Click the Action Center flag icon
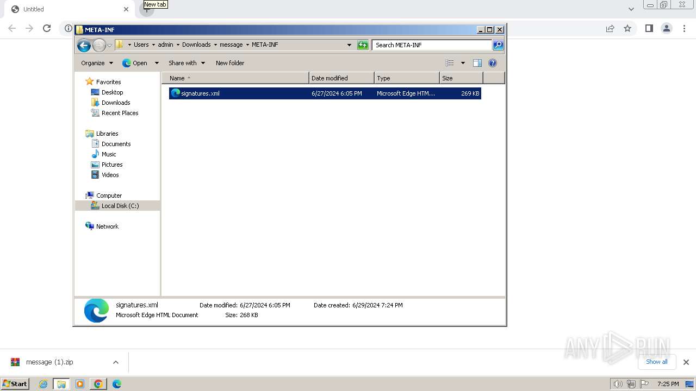The height and width of the screenshot is (391, 696). click(645, 384)
